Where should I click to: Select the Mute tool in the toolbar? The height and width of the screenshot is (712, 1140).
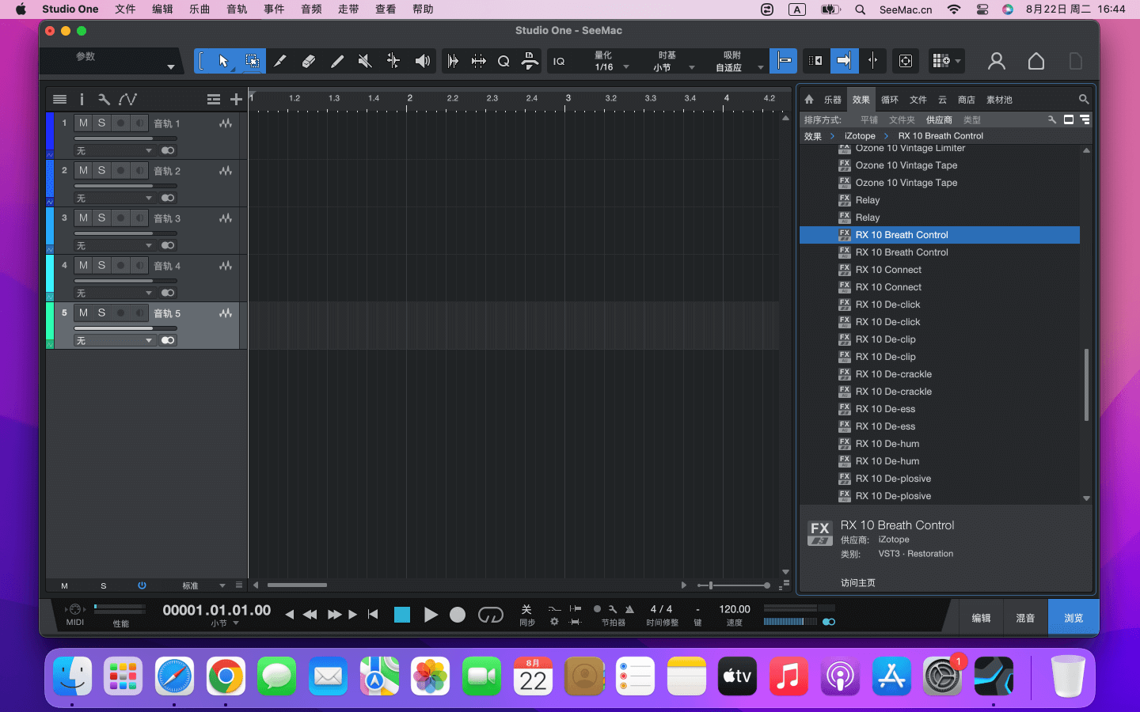click(x=365, y=61)
